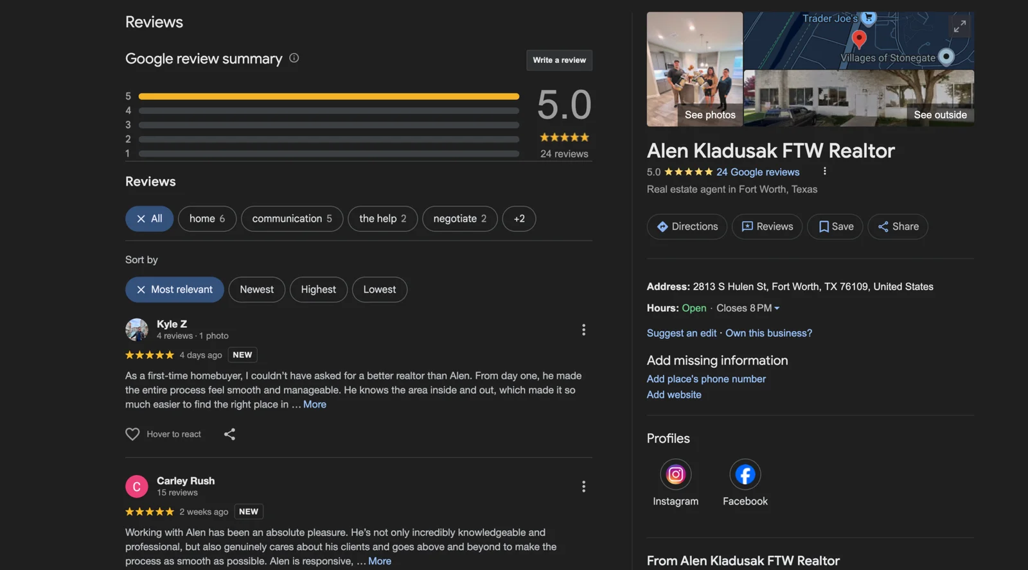This screenshot has height=570, width=1028.
Task: Filter reviews by communication topic
Action: (x=292, y=219)
